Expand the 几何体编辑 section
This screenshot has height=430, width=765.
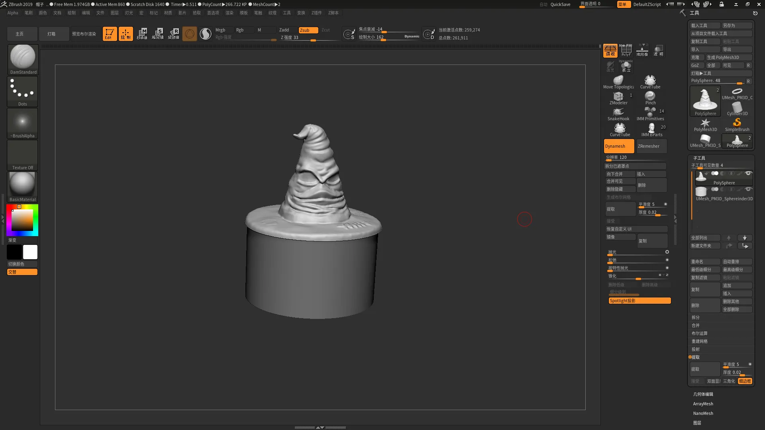[x=703, y=394]
